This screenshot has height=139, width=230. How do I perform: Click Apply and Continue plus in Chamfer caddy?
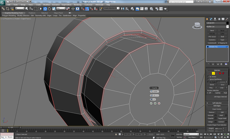point(155,103)
